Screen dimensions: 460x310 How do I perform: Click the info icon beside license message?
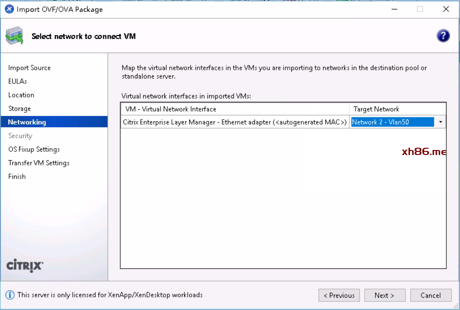[x=10, y=295]
